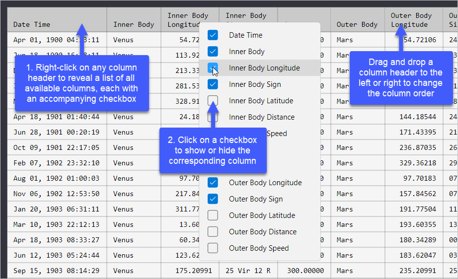Select date cell Mar 10, 1903 22:12:13
This screenshot has height=279, width=458.
[x=56, y=224]
